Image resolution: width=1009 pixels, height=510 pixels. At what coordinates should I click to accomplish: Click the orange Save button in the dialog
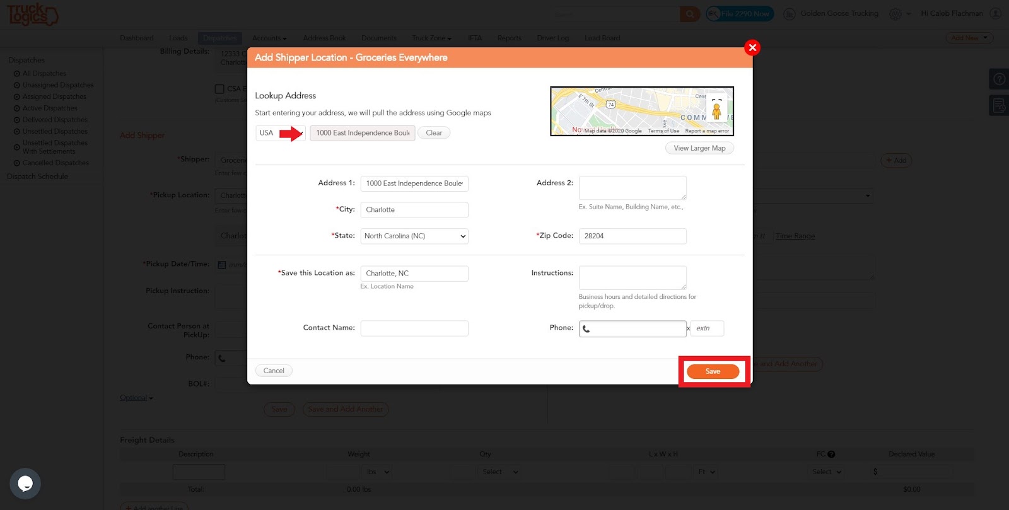pyautogui.click(x=713, y=371)
